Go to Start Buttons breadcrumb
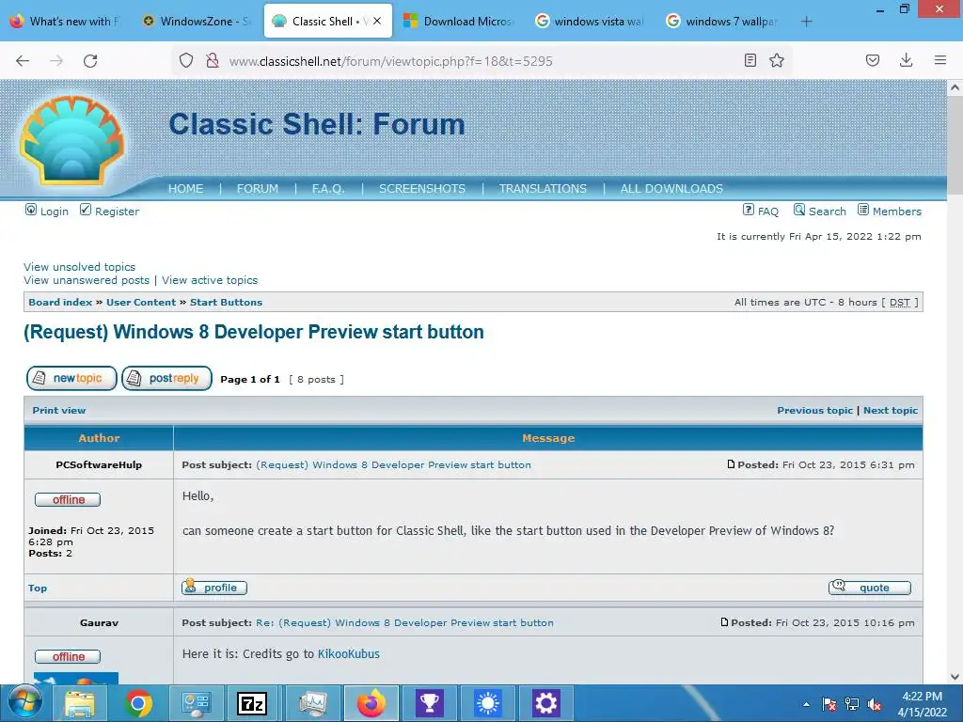This screenshot has height=722, width=963. [226, 302]
